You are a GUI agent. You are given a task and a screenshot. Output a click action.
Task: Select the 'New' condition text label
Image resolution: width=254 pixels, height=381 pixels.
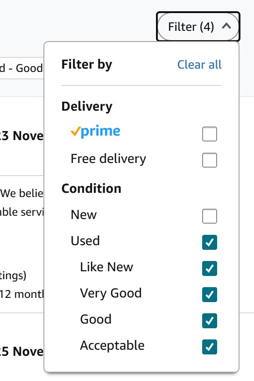84,215
